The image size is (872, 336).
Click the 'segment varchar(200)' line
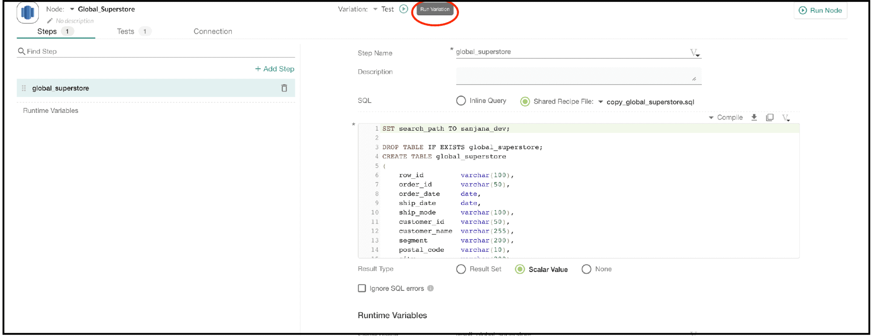(456, 241)
